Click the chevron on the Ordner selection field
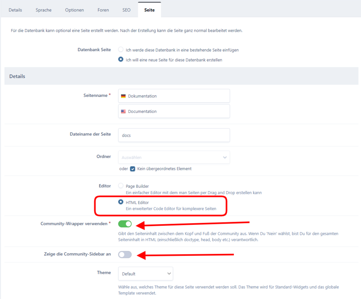This screenshot has width=361, height=299. coord(224,157)
